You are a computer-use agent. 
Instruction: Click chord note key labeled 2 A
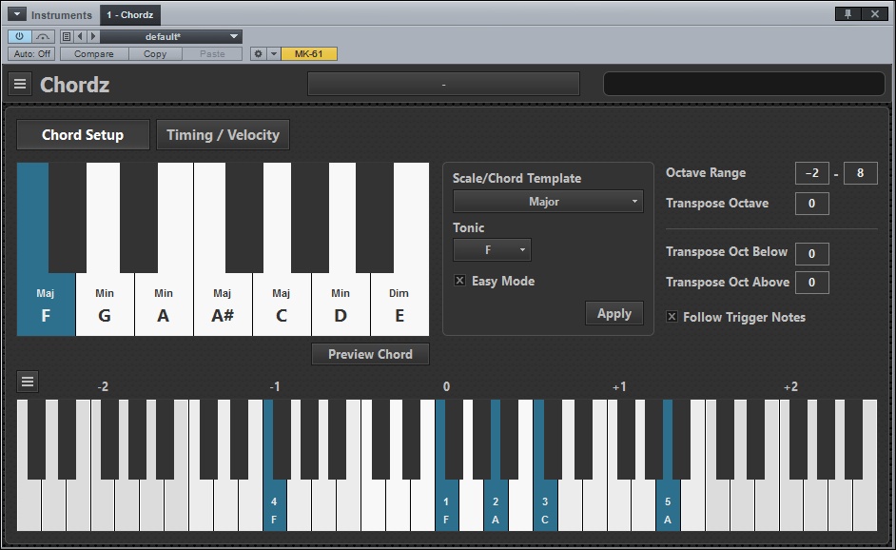point(496,506)
